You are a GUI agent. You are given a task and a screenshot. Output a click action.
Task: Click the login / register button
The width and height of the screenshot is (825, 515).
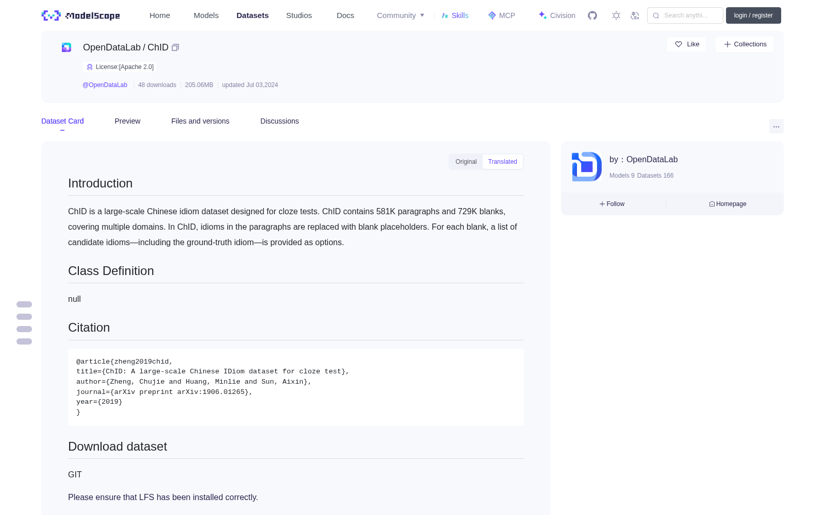point(753,15)
